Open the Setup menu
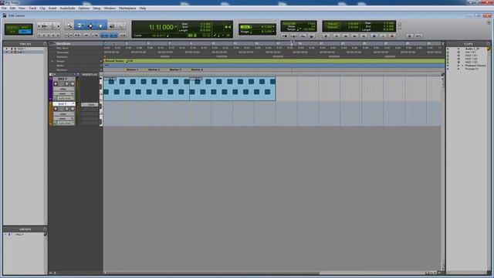The width and height of the screenshot is (494, 278). 96,8
